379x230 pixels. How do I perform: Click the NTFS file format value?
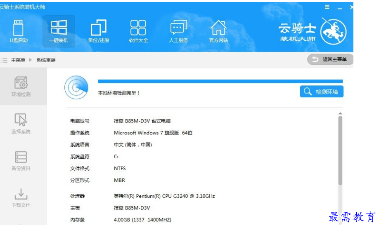120,169
